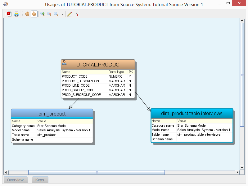Open the zoom options dropdown arrow

click(62, 14)
